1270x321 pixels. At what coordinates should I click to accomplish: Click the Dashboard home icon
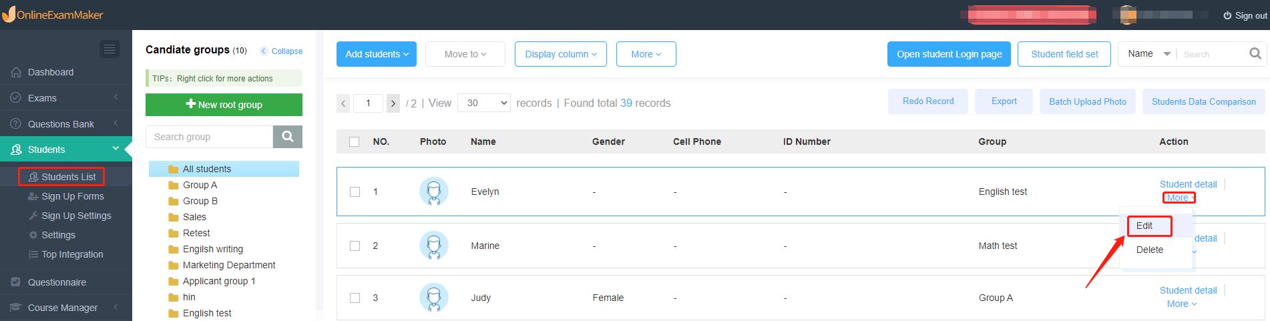[16, 72]
